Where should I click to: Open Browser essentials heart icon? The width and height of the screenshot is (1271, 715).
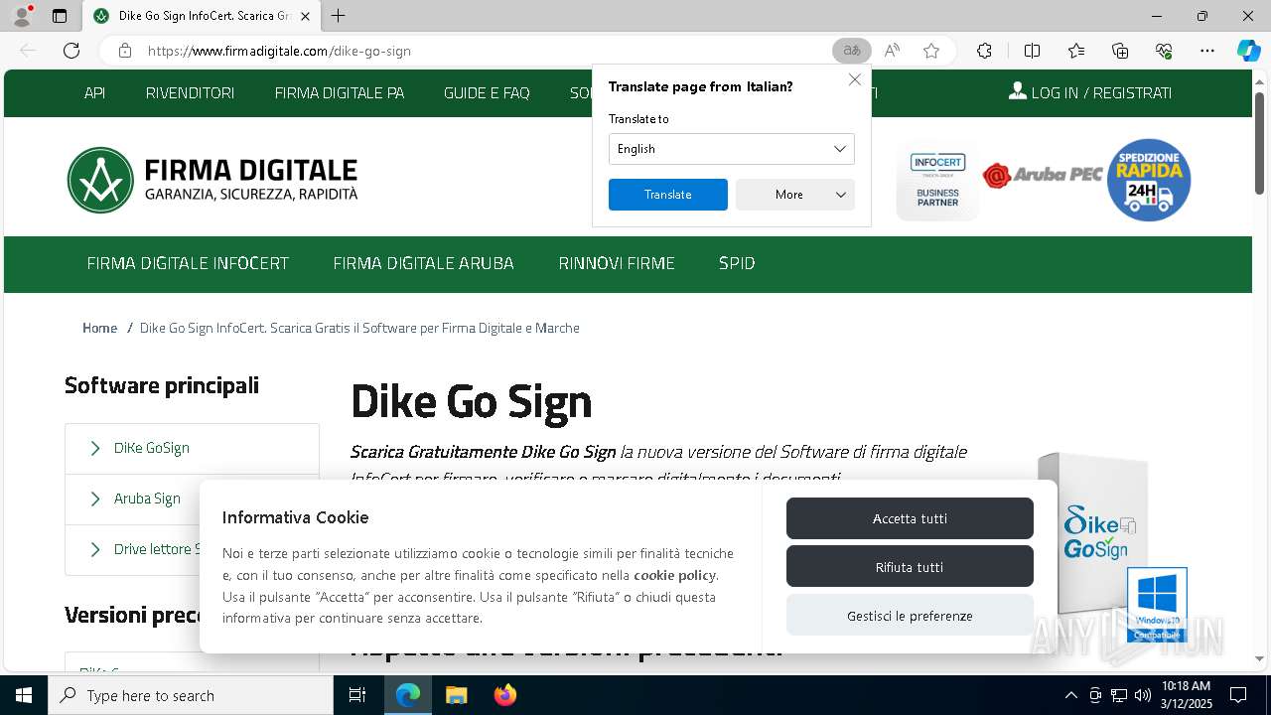point(1164,51)
